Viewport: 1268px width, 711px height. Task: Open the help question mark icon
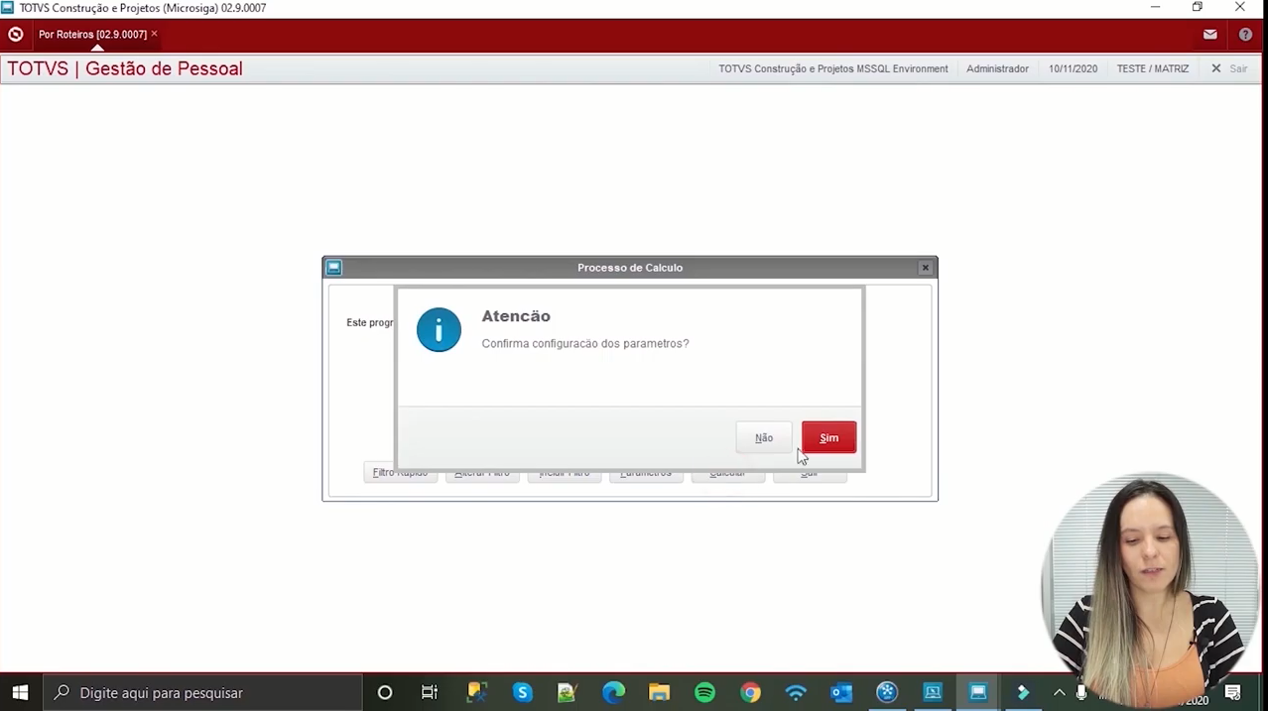pos(1245,35)
